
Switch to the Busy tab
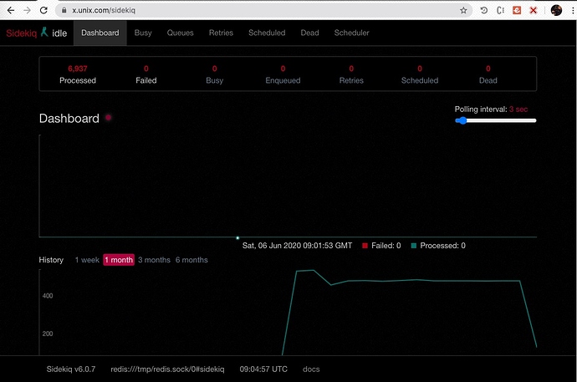pyautogui.click(x=143, y=33)
